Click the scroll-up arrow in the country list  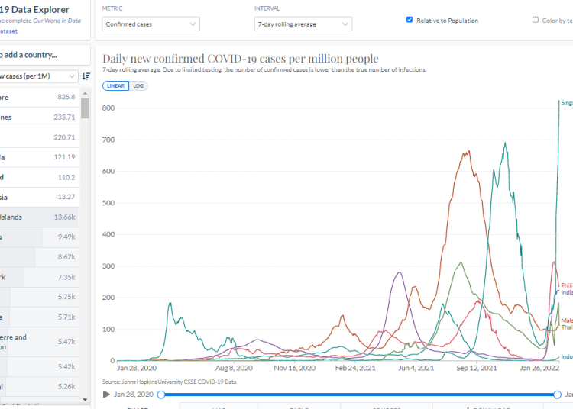pos(85,92)
